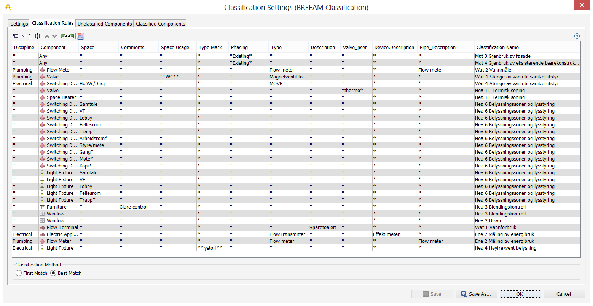Open help via the question mark icon
Screen dimensions: 593x306
(577, 36)
